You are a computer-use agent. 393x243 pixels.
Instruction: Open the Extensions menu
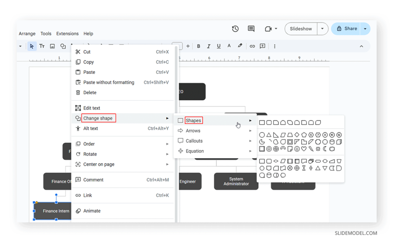(67, 33)
